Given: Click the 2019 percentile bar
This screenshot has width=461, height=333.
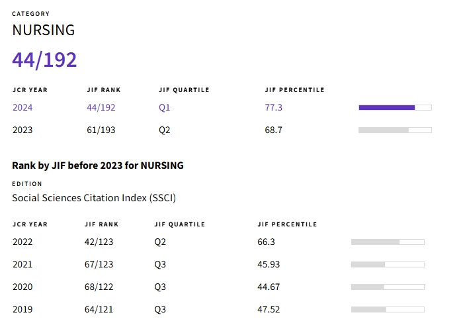Looking at the screenshot, I should 388,309.
